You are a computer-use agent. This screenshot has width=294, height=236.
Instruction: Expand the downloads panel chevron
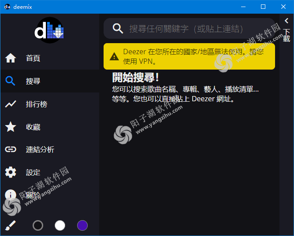click(287, 21)
